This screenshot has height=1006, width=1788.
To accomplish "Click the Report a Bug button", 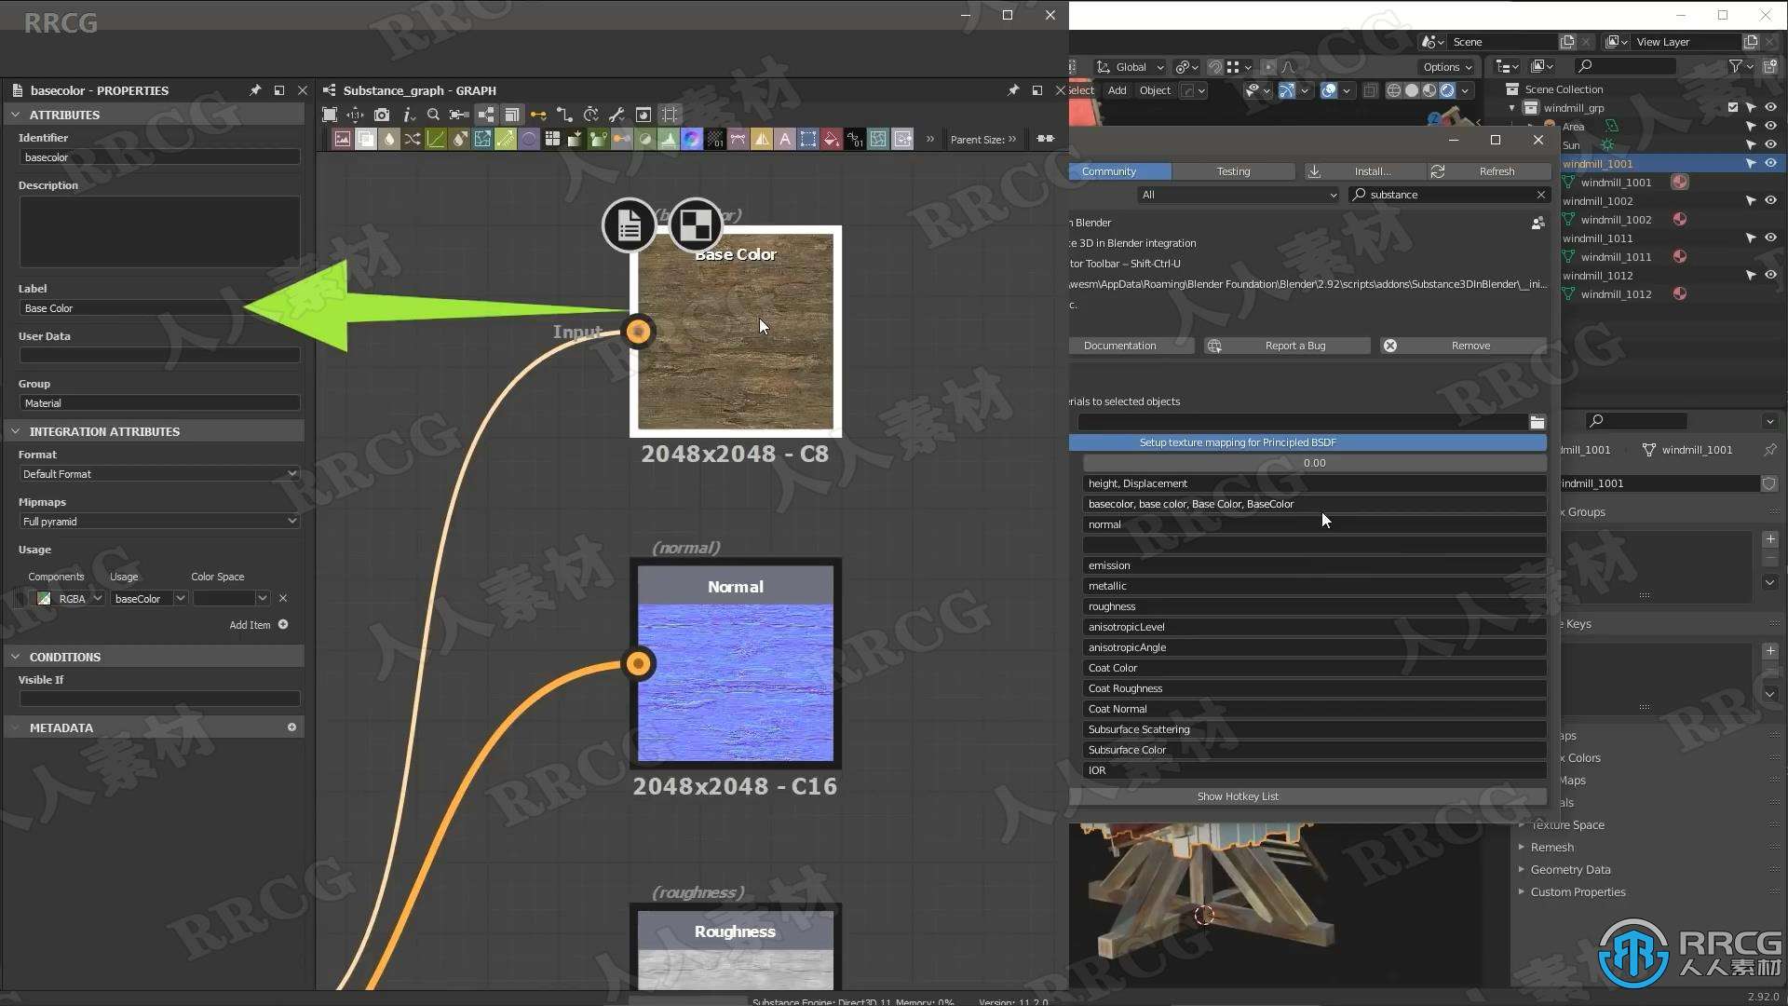I will click(1287, 346).
